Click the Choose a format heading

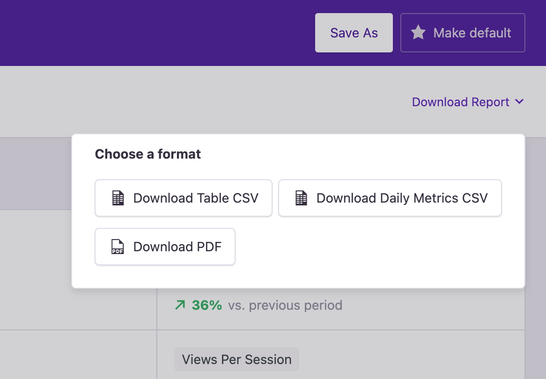coord(148,153)
